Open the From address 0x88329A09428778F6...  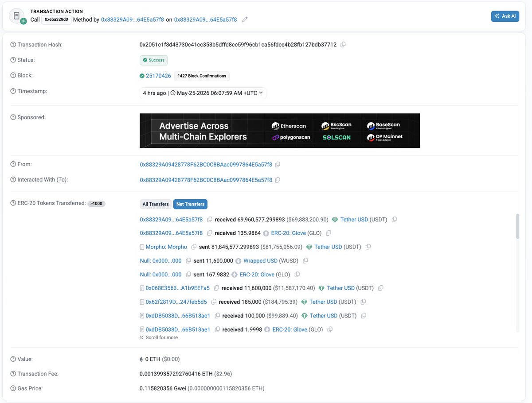tap(206, 164)
